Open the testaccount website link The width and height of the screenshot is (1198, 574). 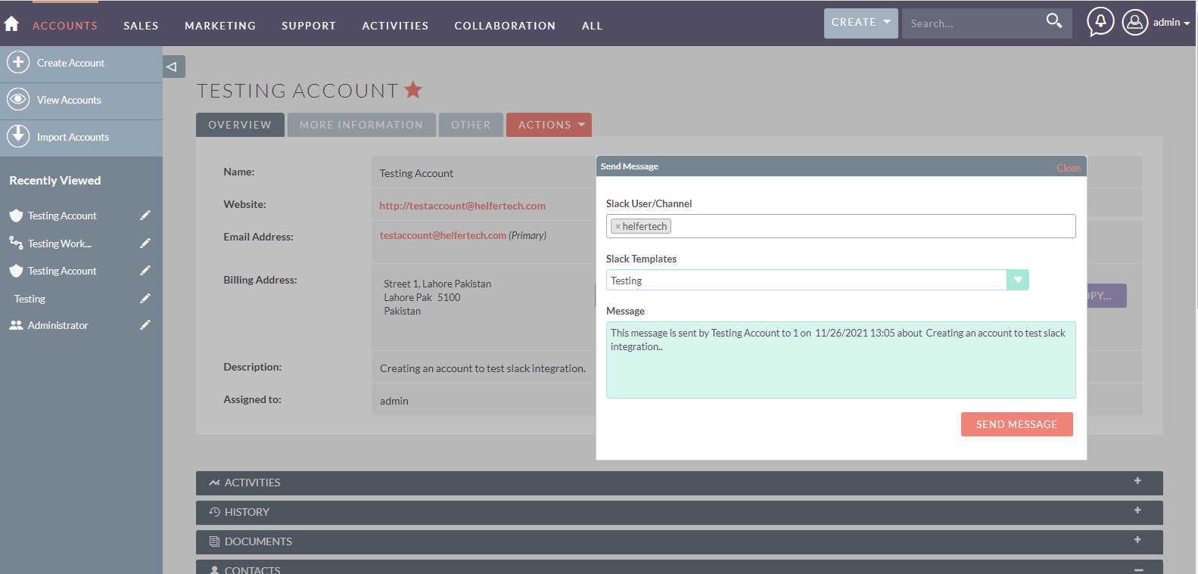[462, 206]
